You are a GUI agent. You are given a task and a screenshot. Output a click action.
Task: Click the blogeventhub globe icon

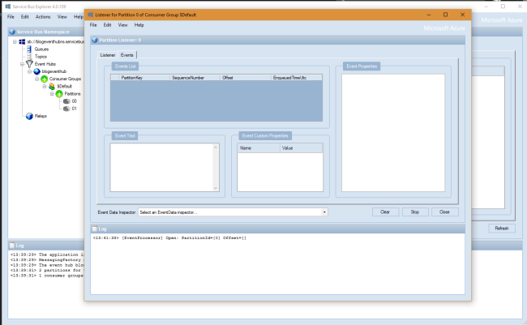[37, 71]
